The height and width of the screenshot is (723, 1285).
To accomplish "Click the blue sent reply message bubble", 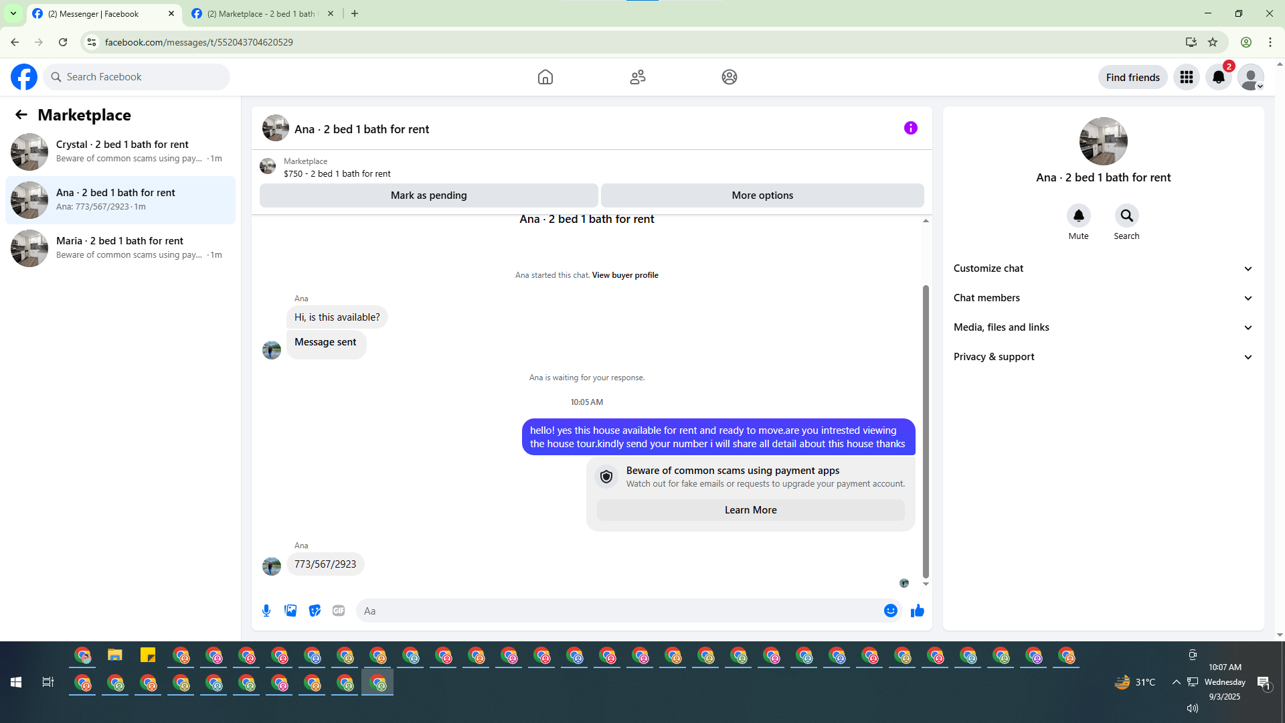I will (718, 437).
